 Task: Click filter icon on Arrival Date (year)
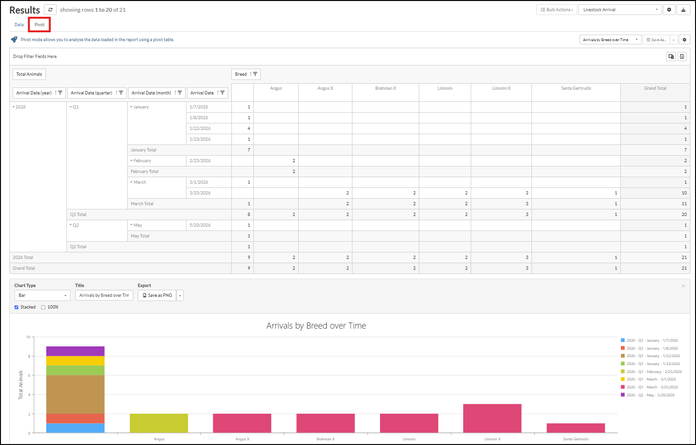[x=60, y=93]
